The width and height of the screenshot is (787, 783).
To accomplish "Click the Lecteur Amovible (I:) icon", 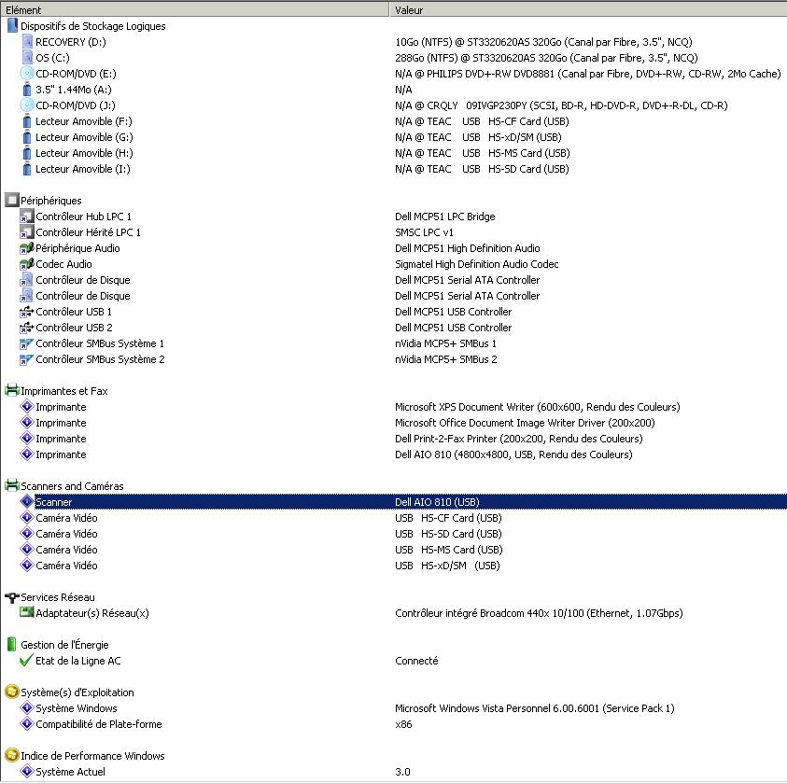I will pyautogui.click(x=27, y=169).
